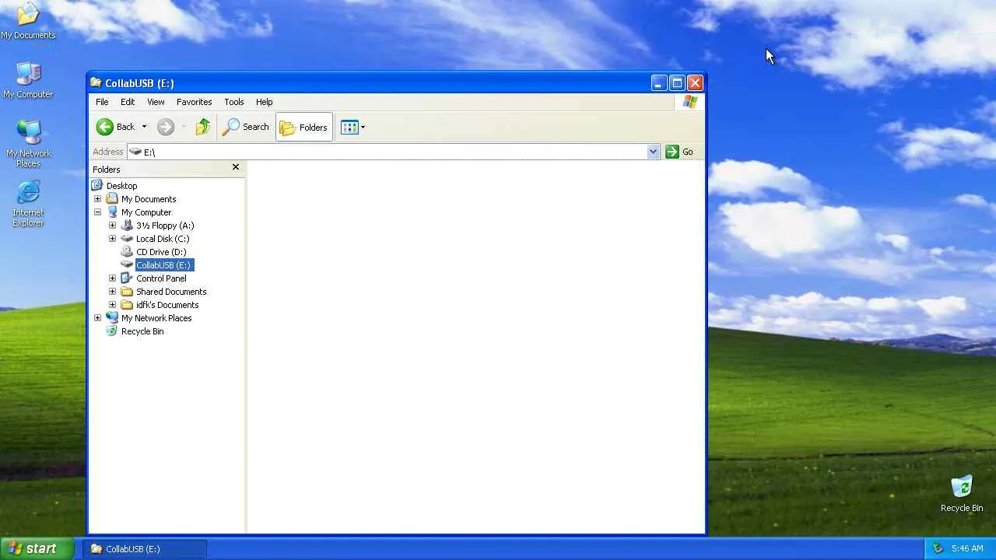This screenshot has height=560, width=996.
Task: Select the Shared Documents folder icon
Action: click(127, 292)
